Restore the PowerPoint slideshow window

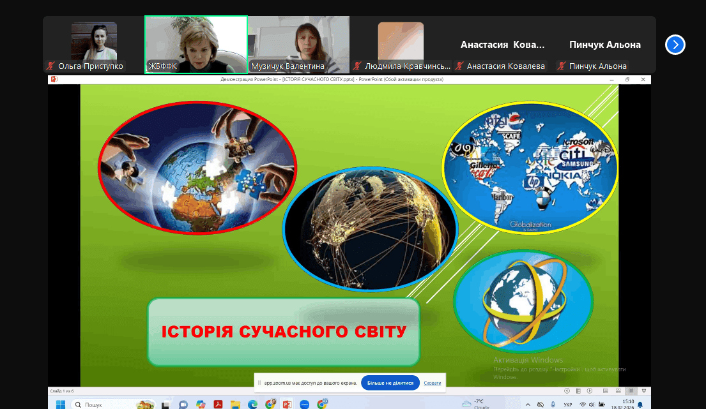click(627, 79)
